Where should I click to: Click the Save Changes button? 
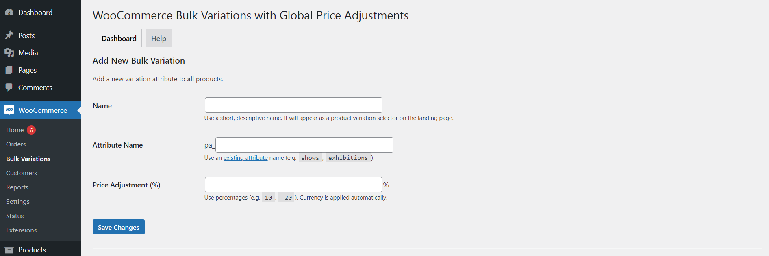pos(119,227)
